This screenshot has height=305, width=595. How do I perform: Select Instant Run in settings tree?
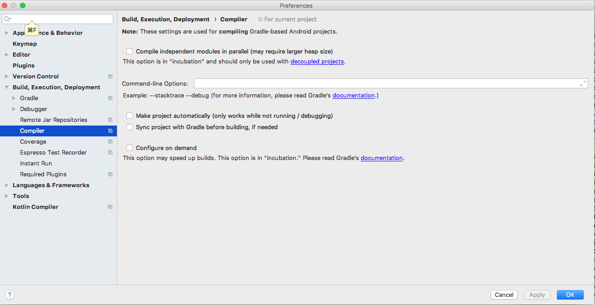pos(36,164)
